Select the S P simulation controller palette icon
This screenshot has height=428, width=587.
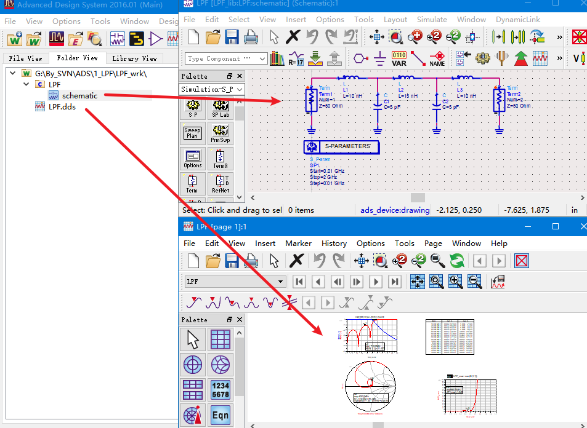[193, 108]
